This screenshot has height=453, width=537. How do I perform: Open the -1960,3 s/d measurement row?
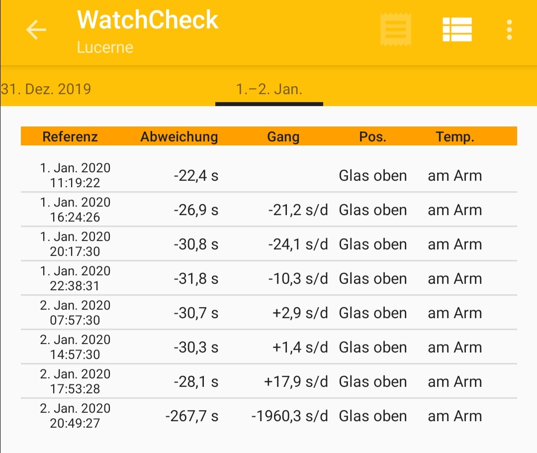[x=268, y=416]
